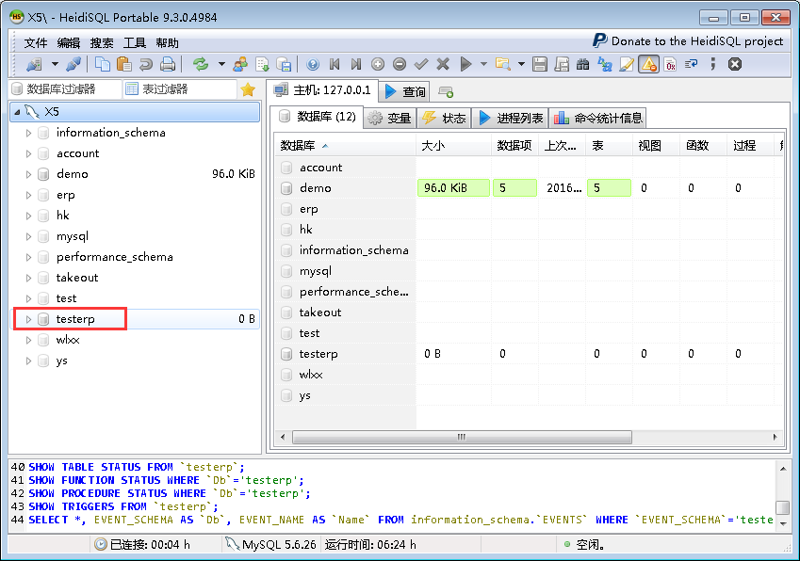Click the cancel editing X icon
800x561 pixels.
tap(443, 64)
